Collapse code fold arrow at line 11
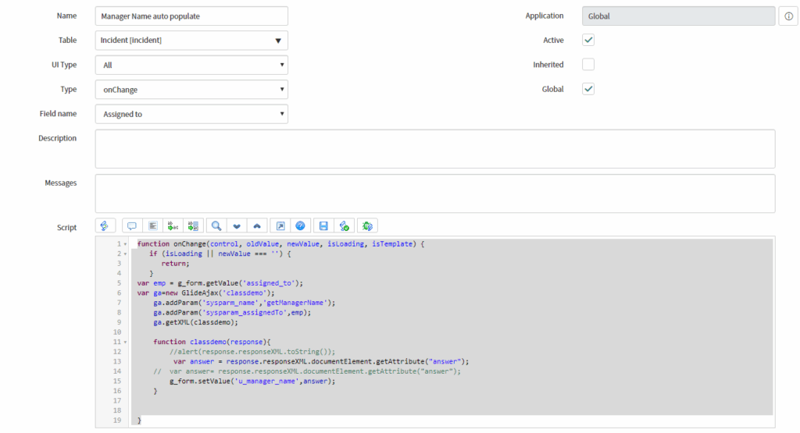This screenshot has height=433, width=800. 126,342
